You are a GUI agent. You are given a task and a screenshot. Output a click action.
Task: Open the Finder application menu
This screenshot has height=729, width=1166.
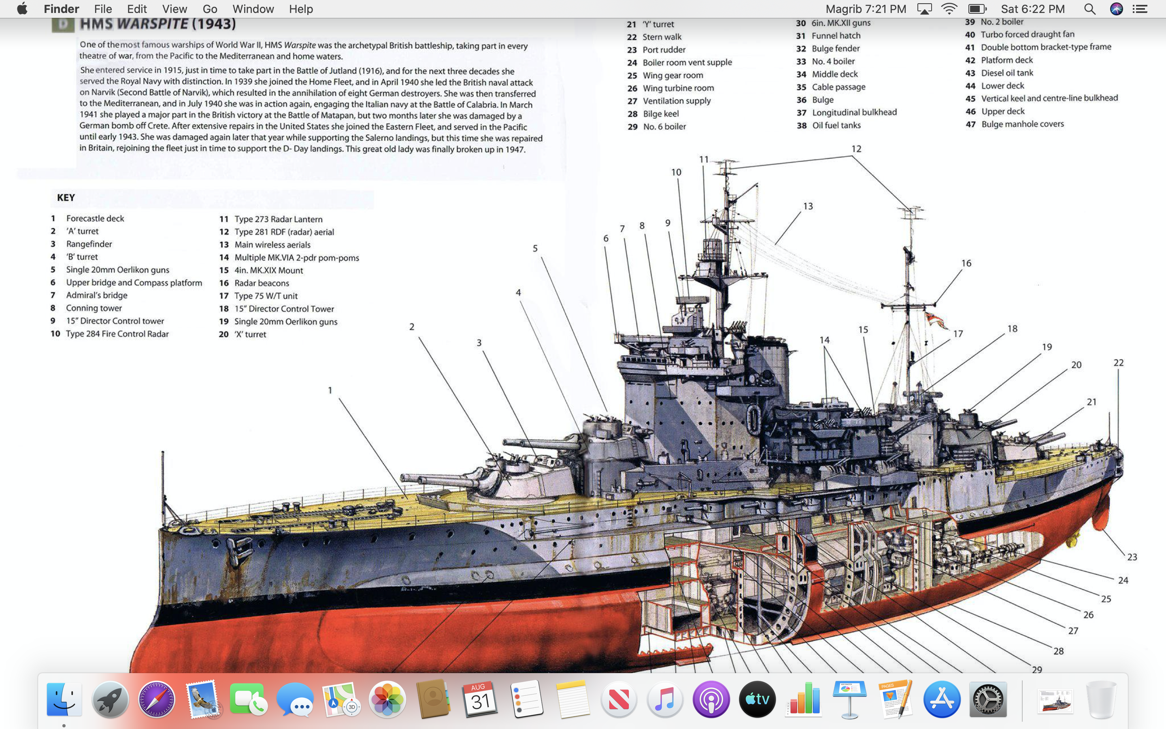click(x=61, y=9)
